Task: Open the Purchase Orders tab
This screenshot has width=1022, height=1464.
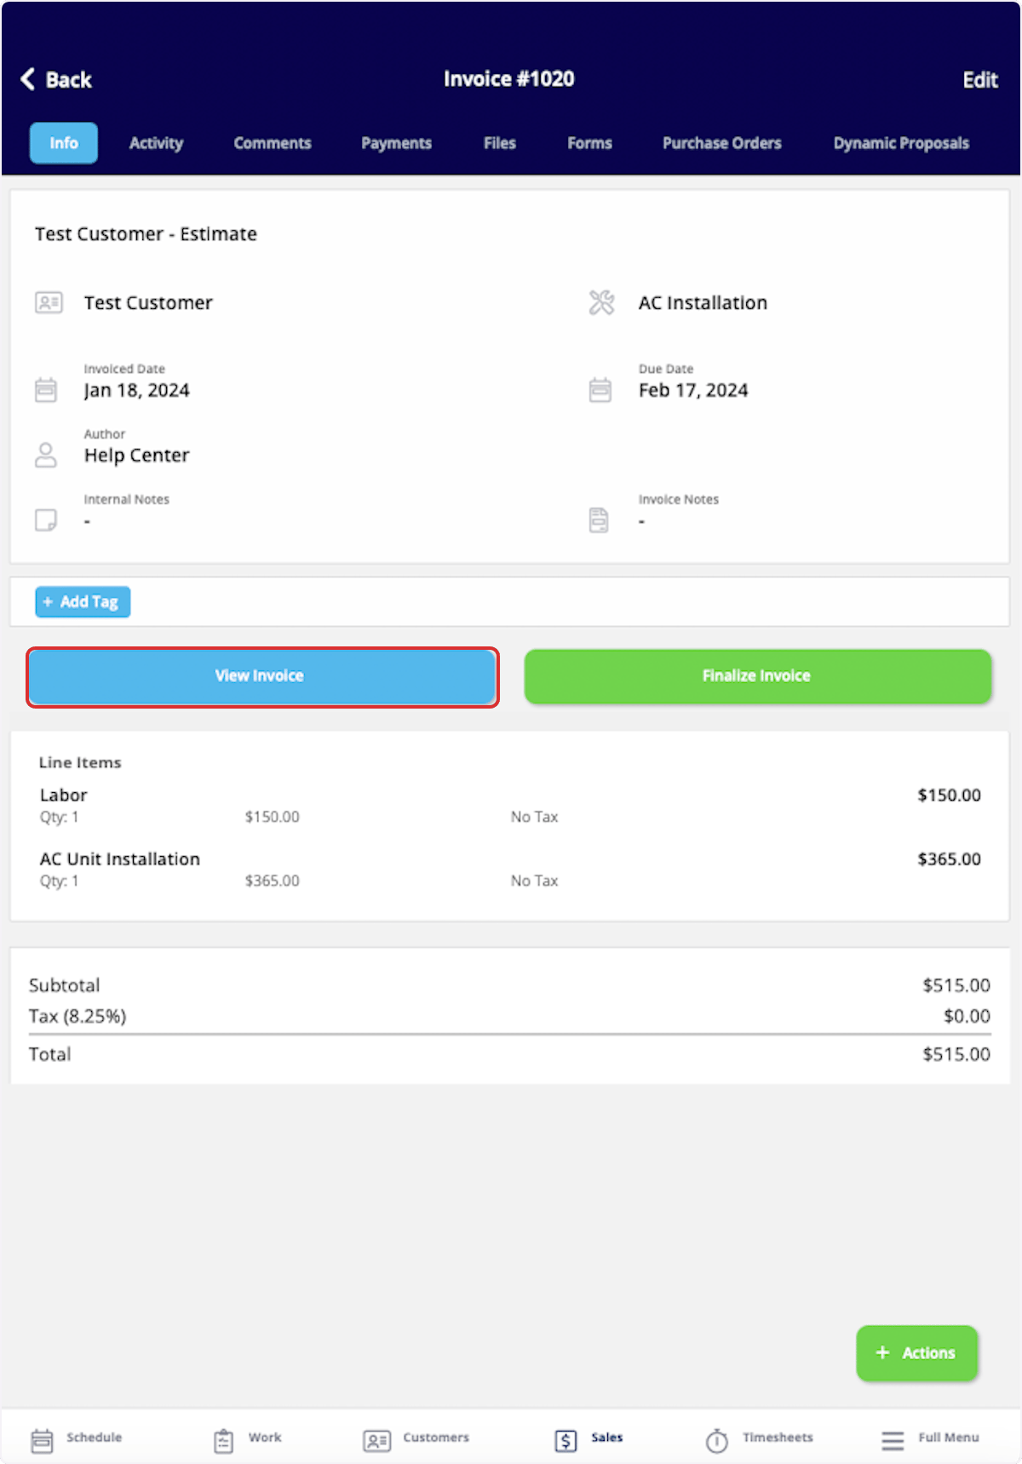Action: 721,143
